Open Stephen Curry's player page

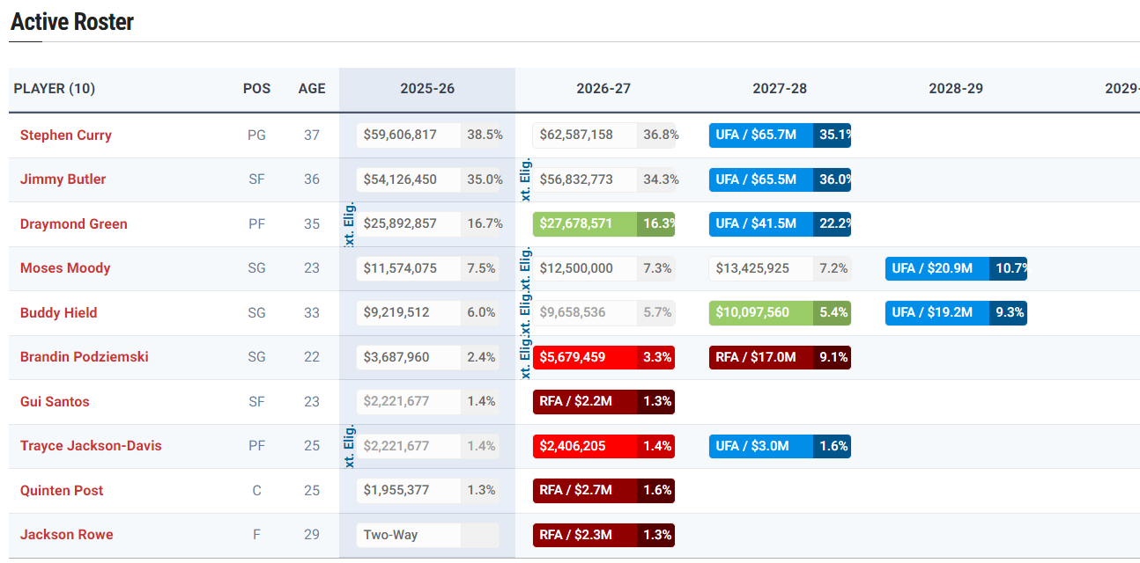pyautogui.click(x=65, y=135)
